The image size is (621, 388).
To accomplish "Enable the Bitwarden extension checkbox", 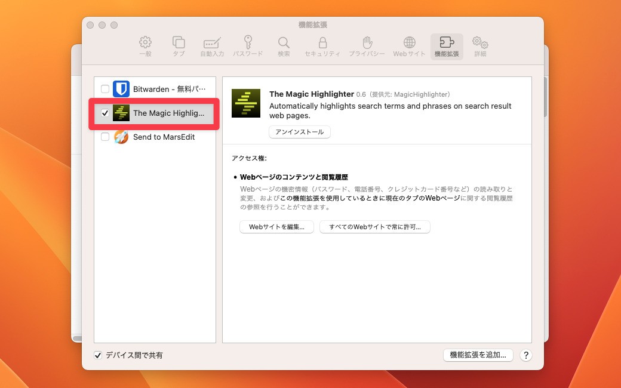I will pyautogui.click(x=105, y=88).
